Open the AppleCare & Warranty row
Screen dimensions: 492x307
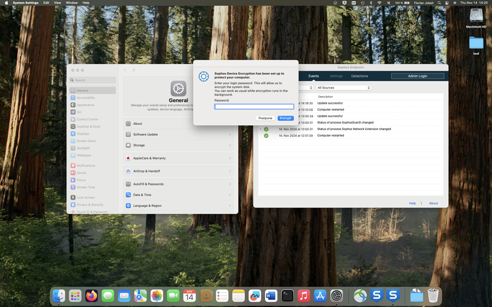click(x=178, y=158)
